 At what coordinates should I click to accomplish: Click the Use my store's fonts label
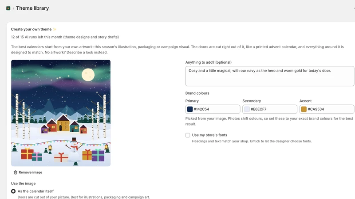(209, 135)
